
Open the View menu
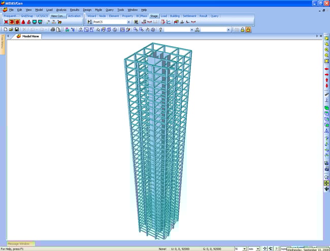(x=28, y=10)
